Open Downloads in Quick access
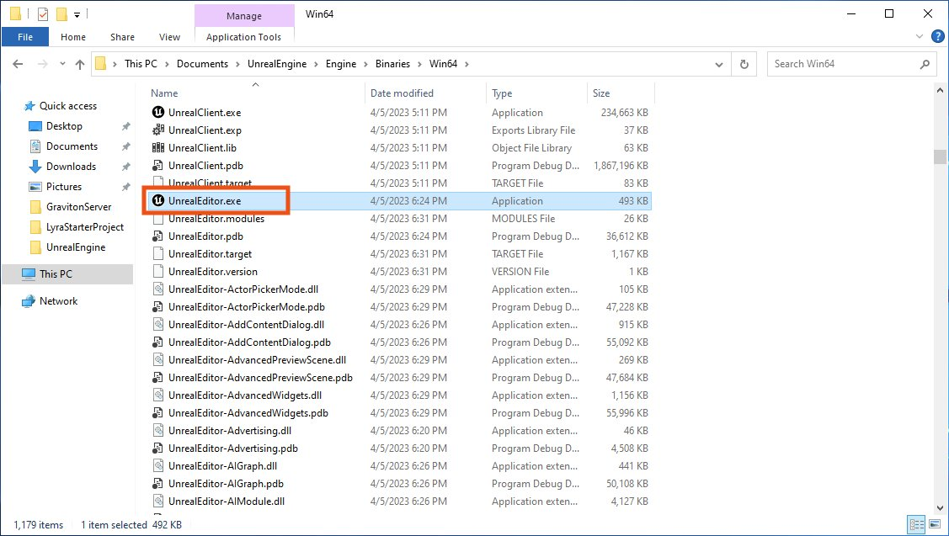This screenshot has height=536, width=949. [x=71, y=167]
